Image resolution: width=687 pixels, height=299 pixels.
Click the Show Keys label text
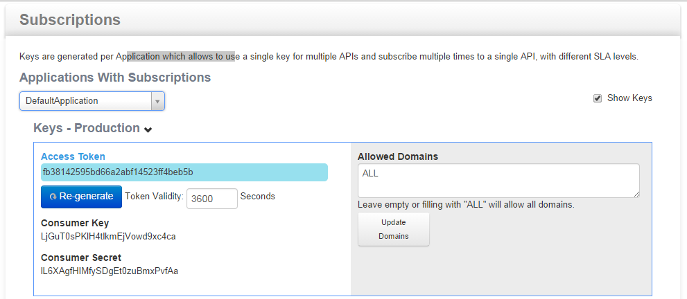[x=629, y=98]
